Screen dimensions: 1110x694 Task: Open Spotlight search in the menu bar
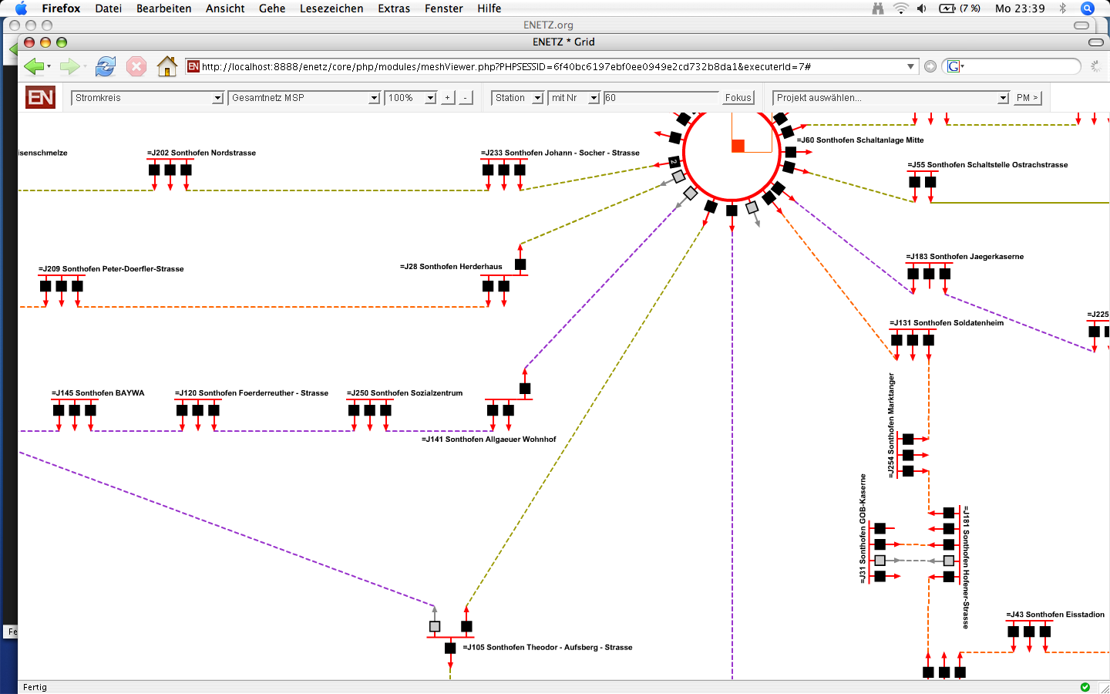[1088, 8]
